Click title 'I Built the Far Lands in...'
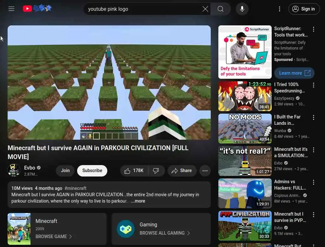 click(x=287, y=120)
